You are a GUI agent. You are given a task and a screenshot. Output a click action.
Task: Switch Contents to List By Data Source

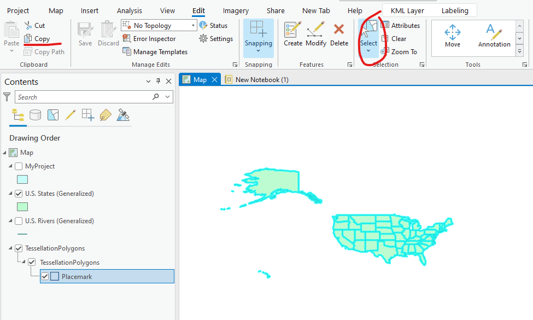click(x=35, y=115)
